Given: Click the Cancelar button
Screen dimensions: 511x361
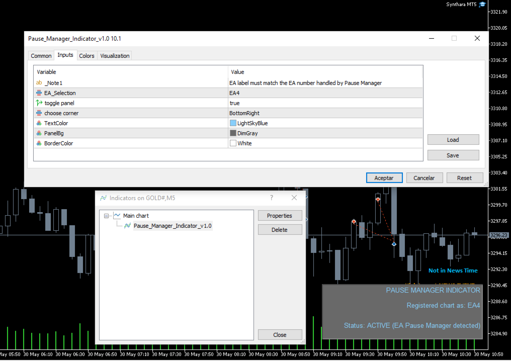Looking at the screenshot, I should click(x=424, y=178).
